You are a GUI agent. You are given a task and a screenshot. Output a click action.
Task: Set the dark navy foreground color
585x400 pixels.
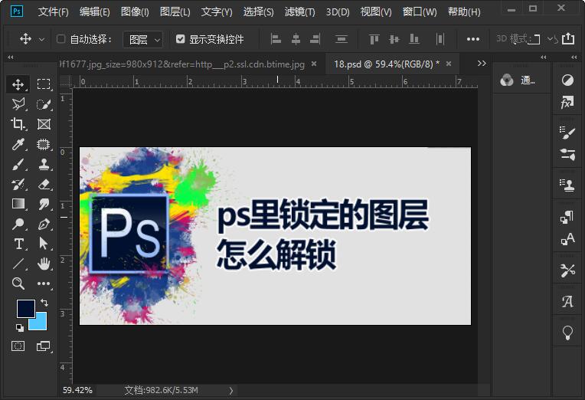pos(26,309)
